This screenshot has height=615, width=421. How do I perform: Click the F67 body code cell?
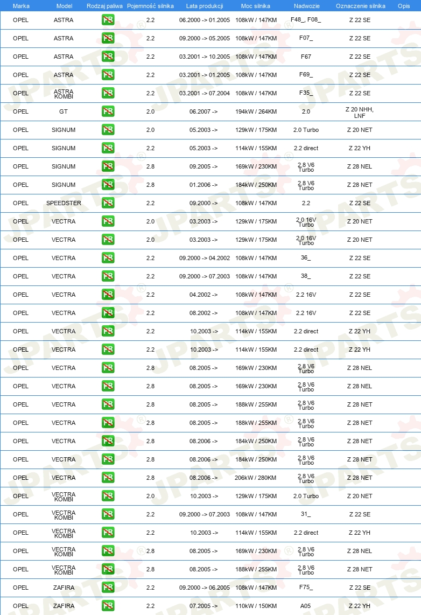(306, 57)
